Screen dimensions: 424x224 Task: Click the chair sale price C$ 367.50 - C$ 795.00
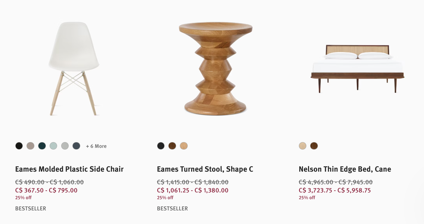(46, 190)
